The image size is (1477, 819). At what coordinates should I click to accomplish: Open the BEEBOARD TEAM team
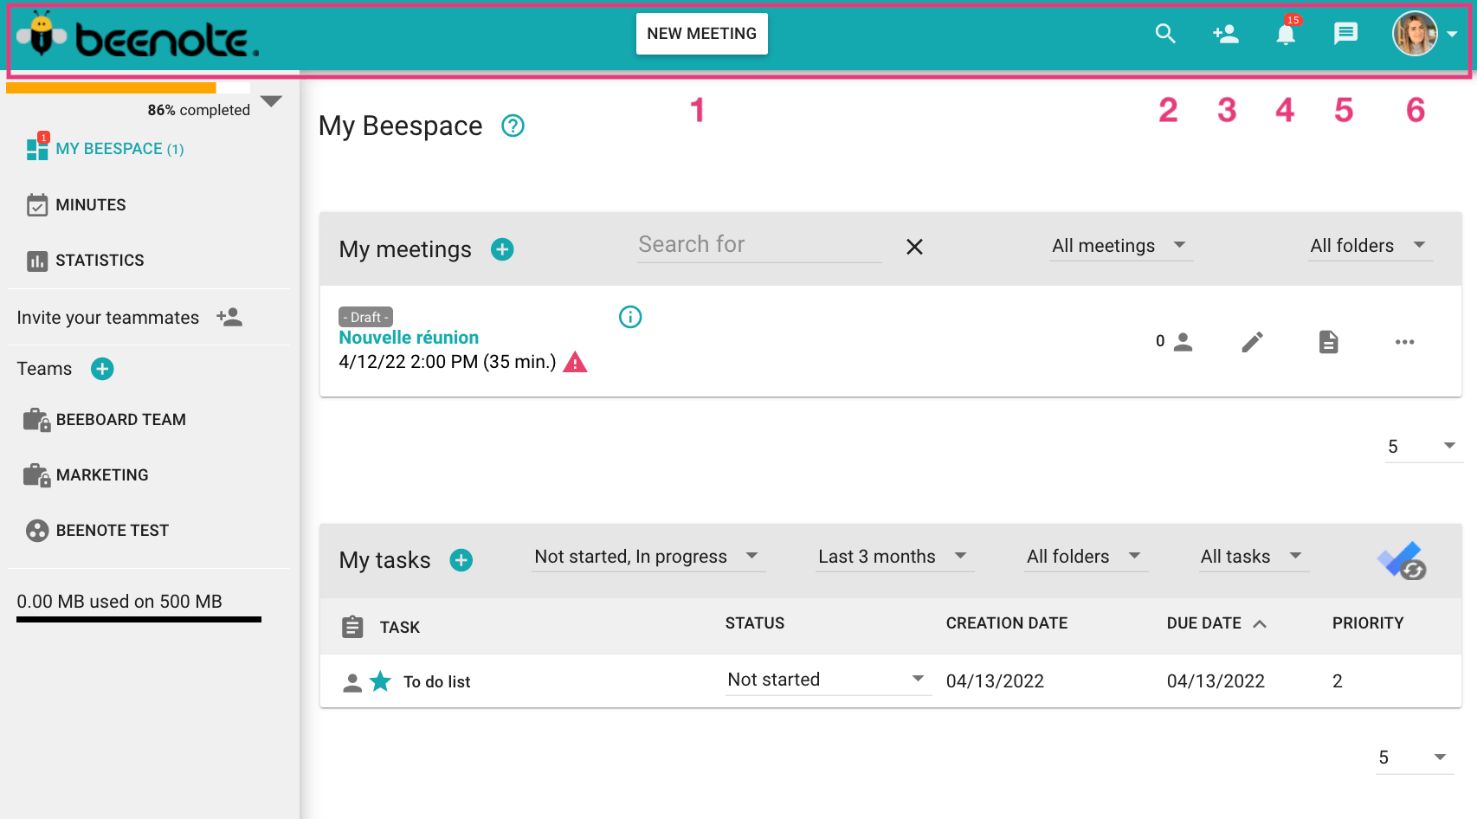click(x=121, y=420)
